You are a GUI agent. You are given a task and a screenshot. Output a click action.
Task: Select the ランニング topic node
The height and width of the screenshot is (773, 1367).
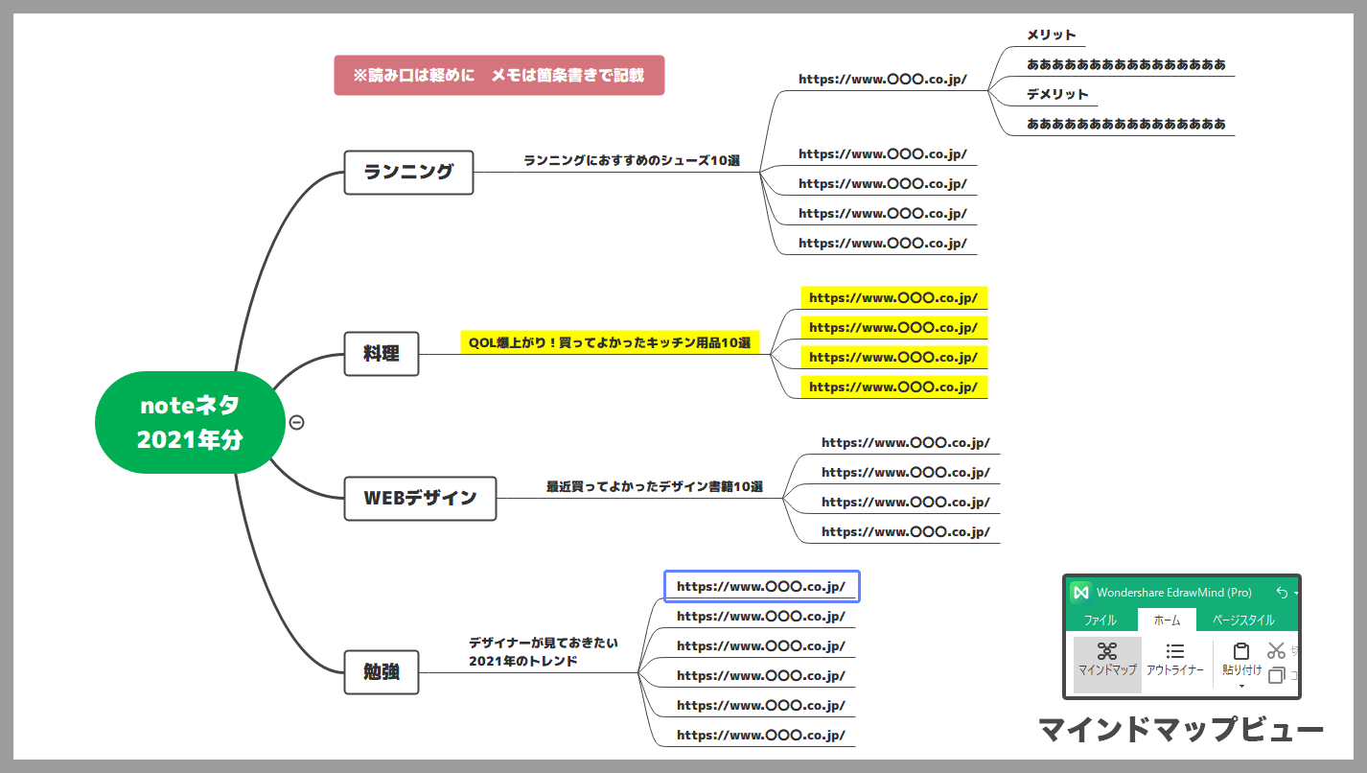pyautogui.click(x=408, y=173)
